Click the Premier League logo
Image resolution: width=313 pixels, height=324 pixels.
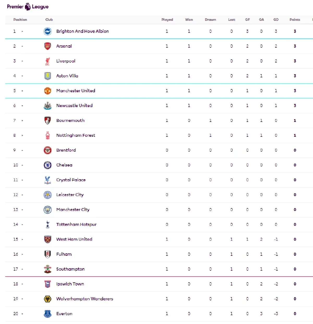coord(28,7)
